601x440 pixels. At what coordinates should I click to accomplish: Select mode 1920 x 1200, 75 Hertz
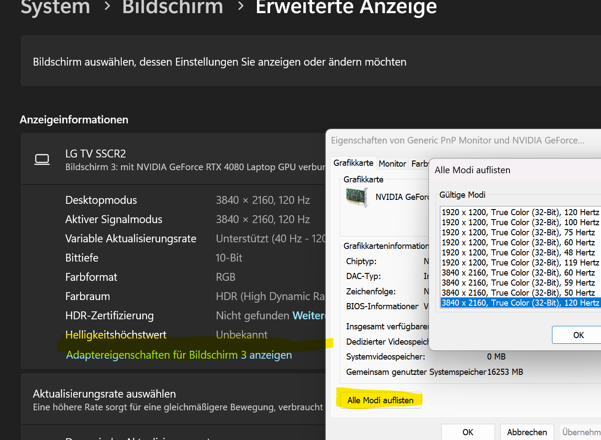pyautogui.click(x=520, y=232)
